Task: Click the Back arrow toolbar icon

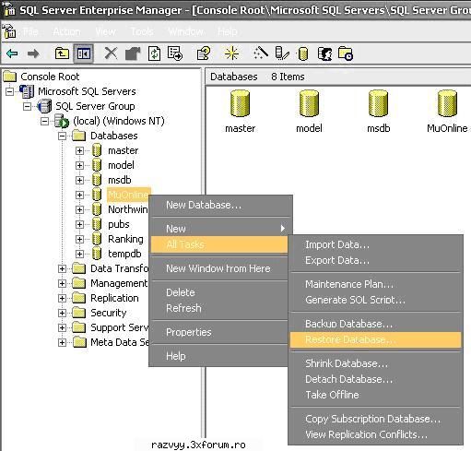Action: [12, 53]
